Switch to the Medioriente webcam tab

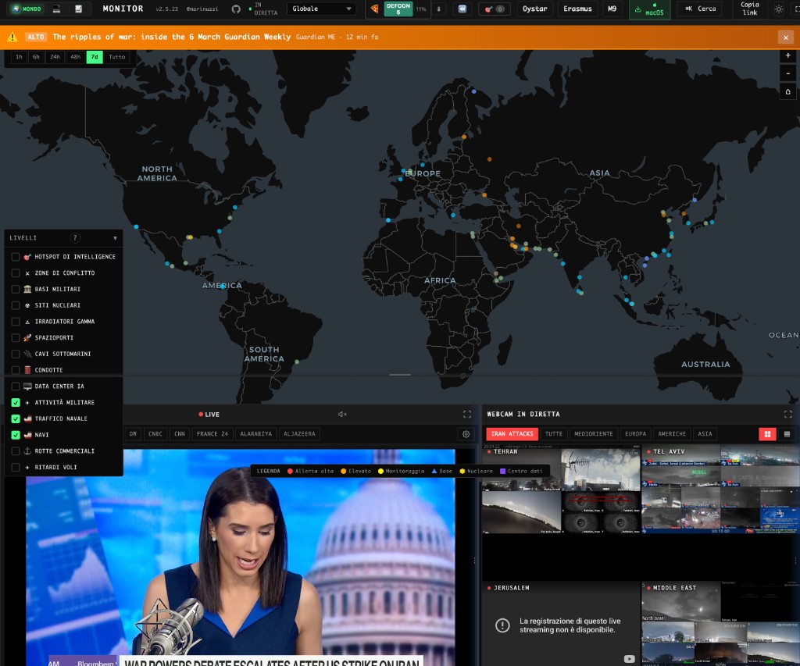click(593, 434)
